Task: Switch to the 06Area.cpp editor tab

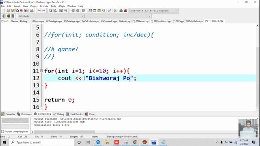Action: click(x=125, y=21)
